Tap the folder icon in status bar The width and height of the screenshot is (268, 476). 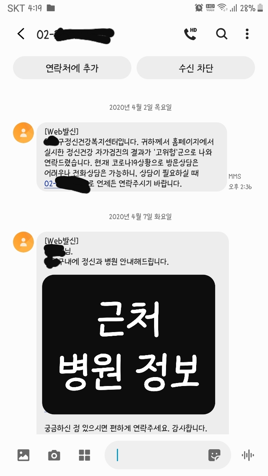tap(51, 8)
